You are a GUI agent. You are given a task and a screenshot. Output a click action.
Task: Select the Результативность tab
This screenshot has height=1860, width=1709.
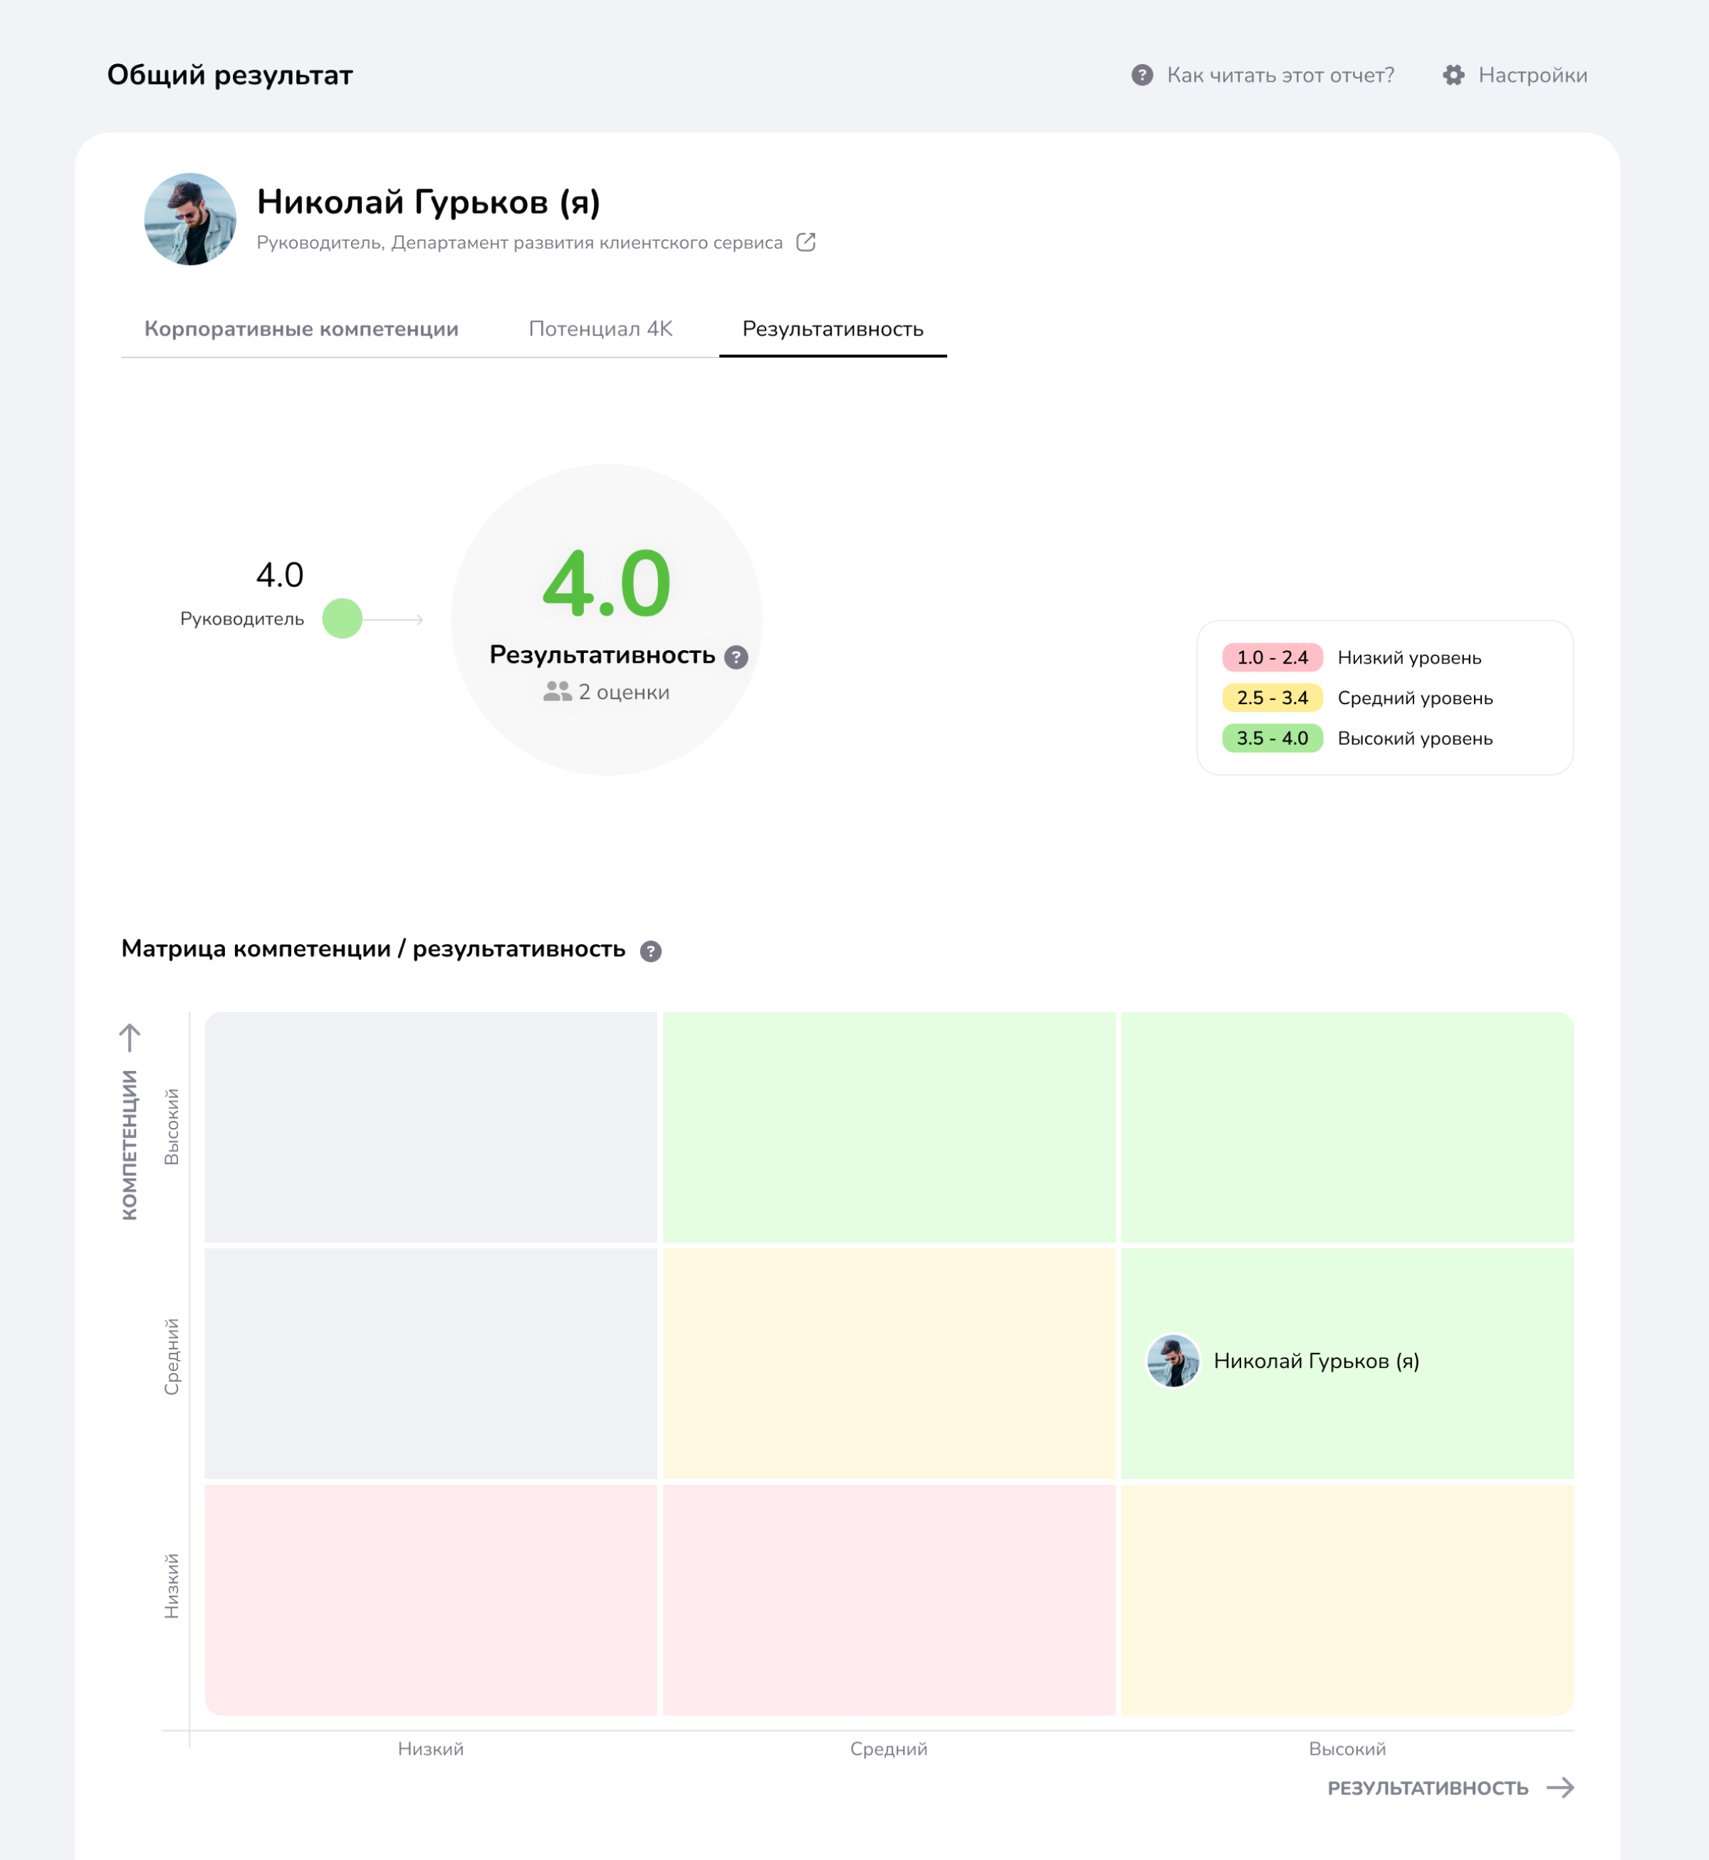(832, 329)
